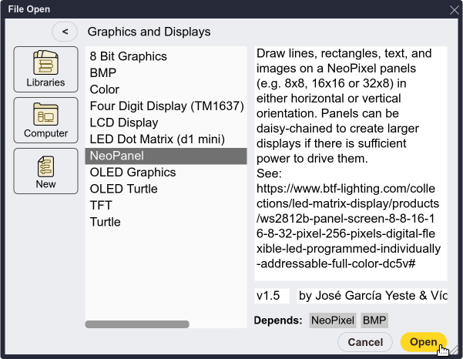Image resolution: width=463 pixels, height=359 pixels.
Task: Go back with the arrow button
Action: [x=65, y=32]
